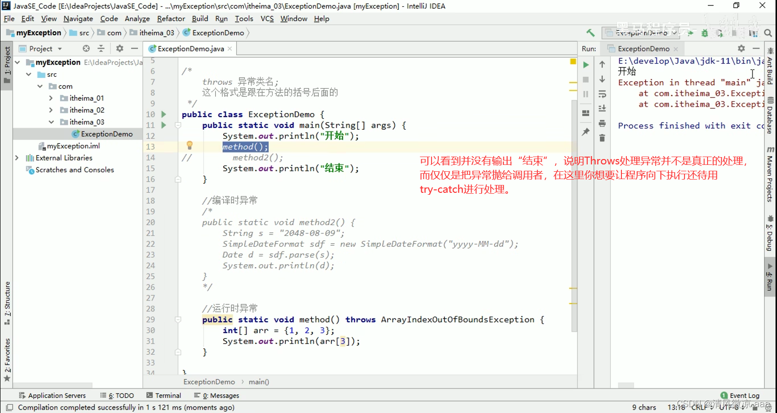Open the Event Log
Image resolution: width=777 pixels, height=413 pixels.
[740, 395]
